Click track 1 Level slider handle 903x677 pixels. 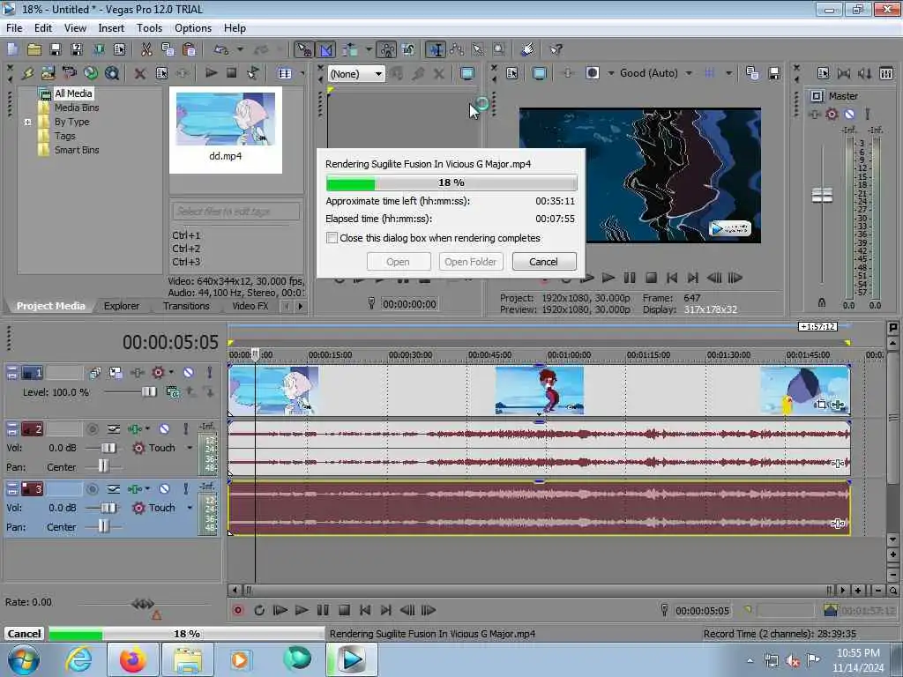148,392
